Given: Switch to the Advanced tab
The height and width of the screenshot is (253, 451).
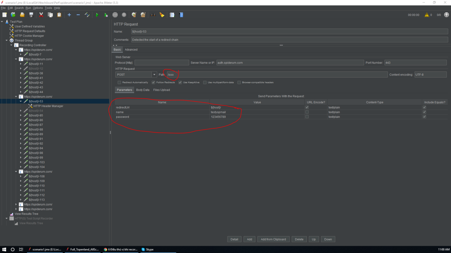Looking at the screenshot, I should pyautogui.click(x=131, y=50).
